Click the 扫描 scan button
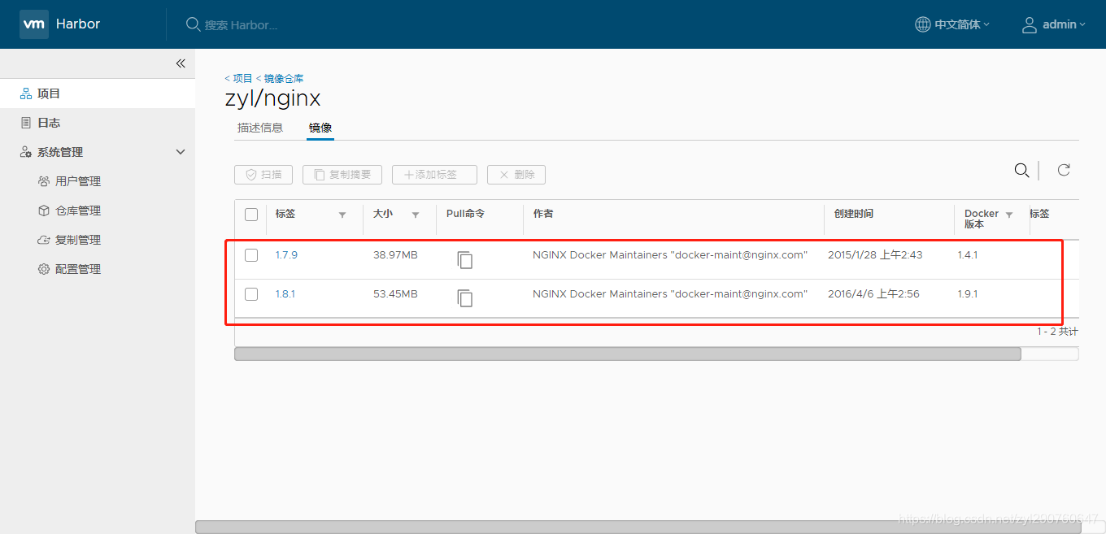The height and width of the screenshot is (534, 1106). pyautogui.click(x=263, y=174)
